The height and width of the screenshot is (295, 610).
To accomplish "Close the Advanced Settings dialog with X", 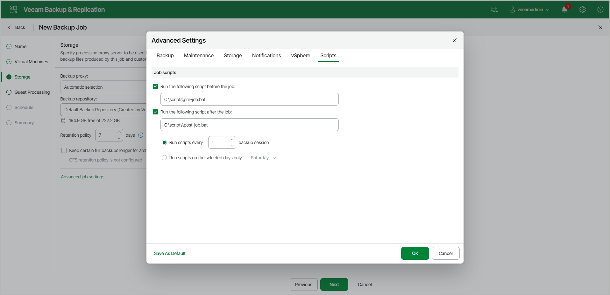I will (x=455, y=40).
